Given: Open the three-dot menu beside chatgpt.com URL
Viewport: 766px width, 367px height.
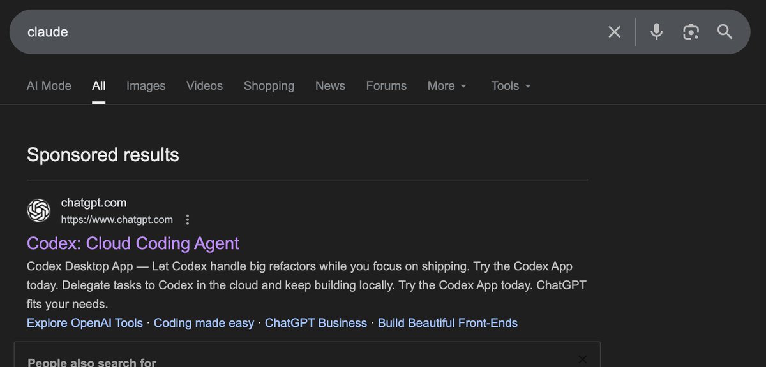Looking at the screenshot, I should (187, 220).
